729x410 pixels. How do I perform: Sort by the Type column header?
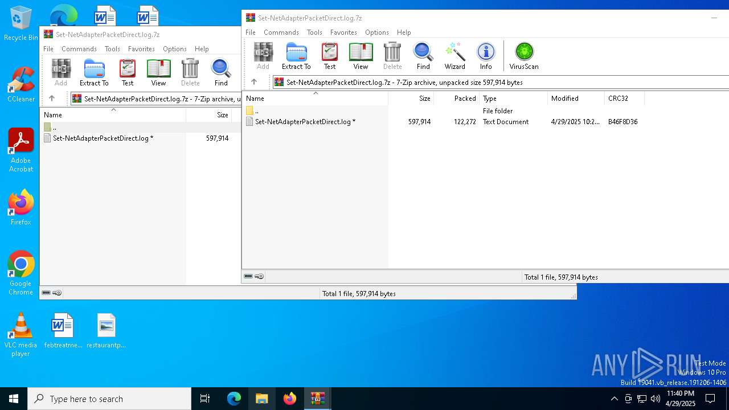pos(513,99)
